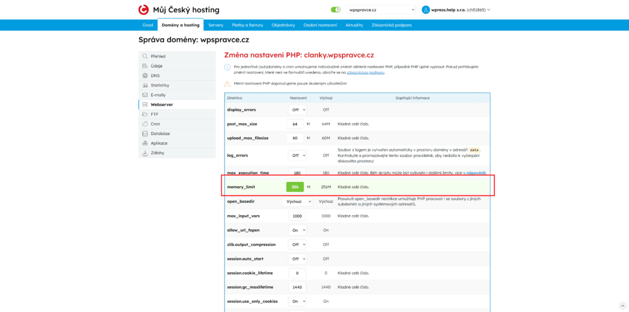
Task: Open the Databáze sidebar item
Action: click(x=177, y=134)
